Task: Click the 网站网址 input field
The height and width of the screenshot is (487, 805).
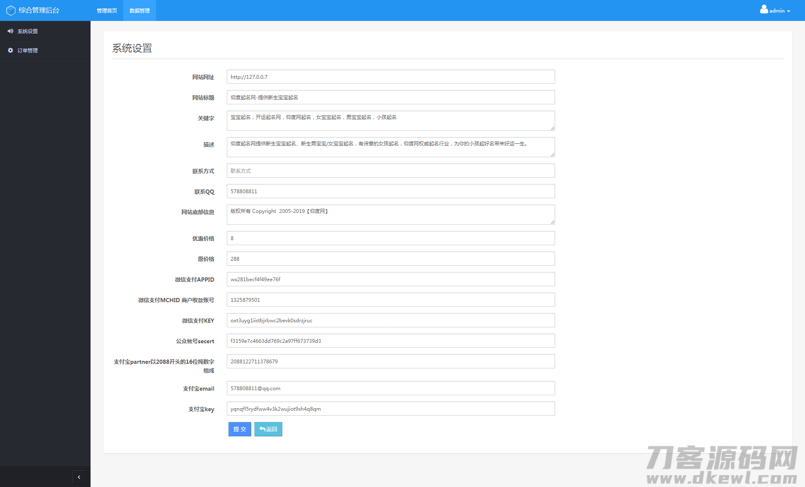Action: (390, 77)
